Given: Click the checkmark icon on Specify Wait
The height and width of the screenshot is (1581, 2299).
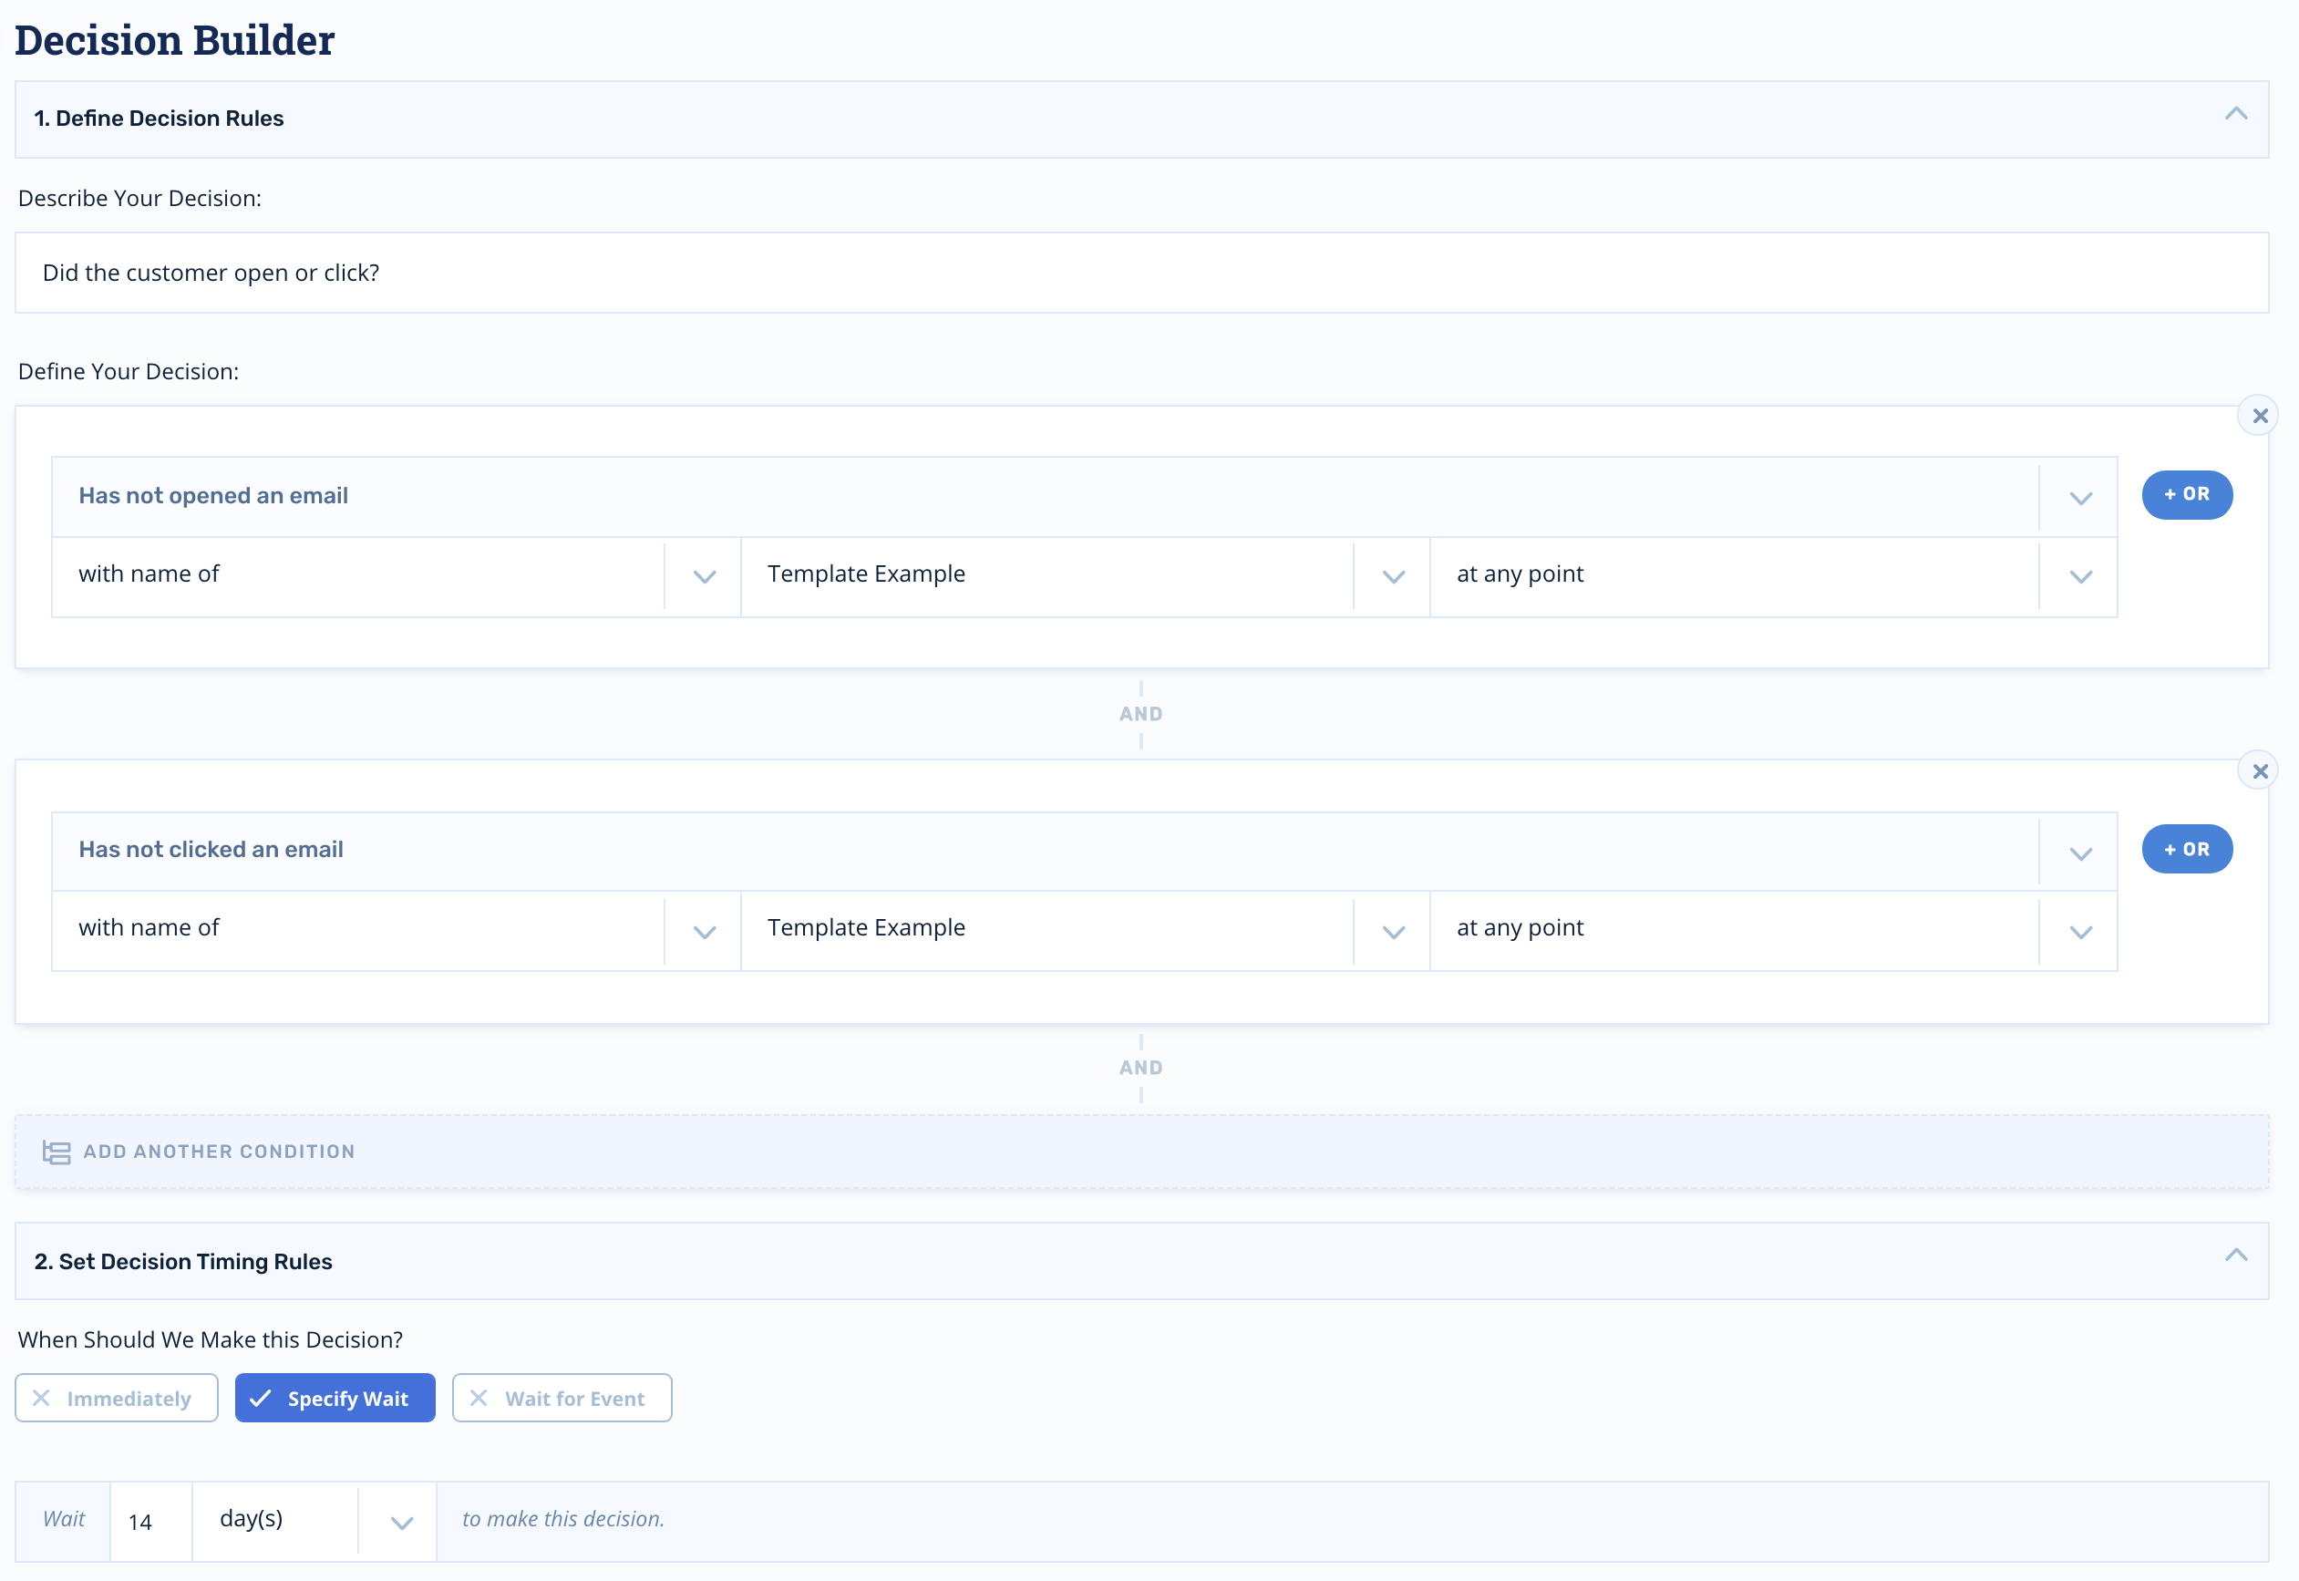Looking at the screenshot, I should [261, 1398].
